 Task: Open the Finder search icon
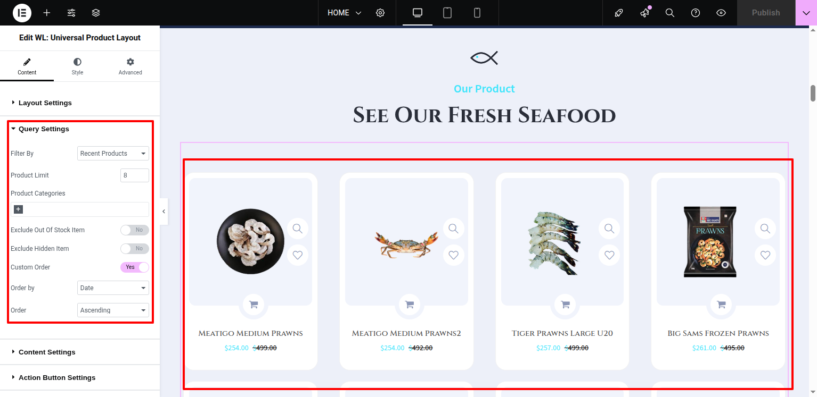click(x=670, y=13)
